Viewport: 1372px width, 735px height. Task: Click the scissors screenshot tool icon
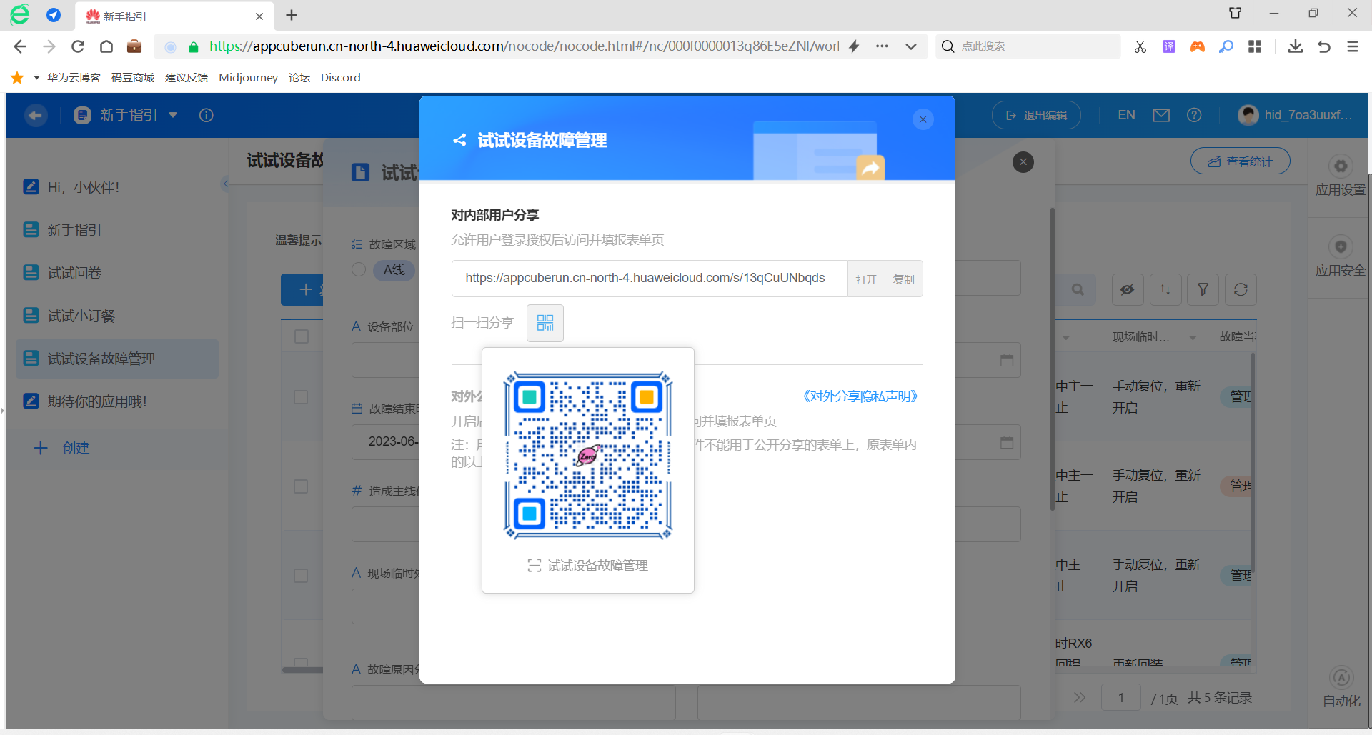coord(1140,46)
